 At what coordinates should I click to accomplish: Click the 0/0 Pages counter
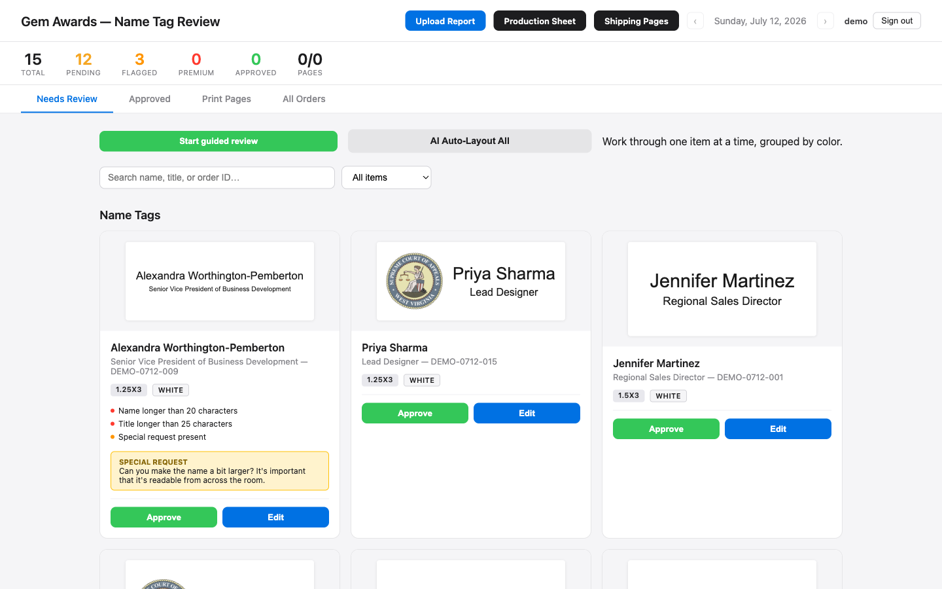(310, 63)
